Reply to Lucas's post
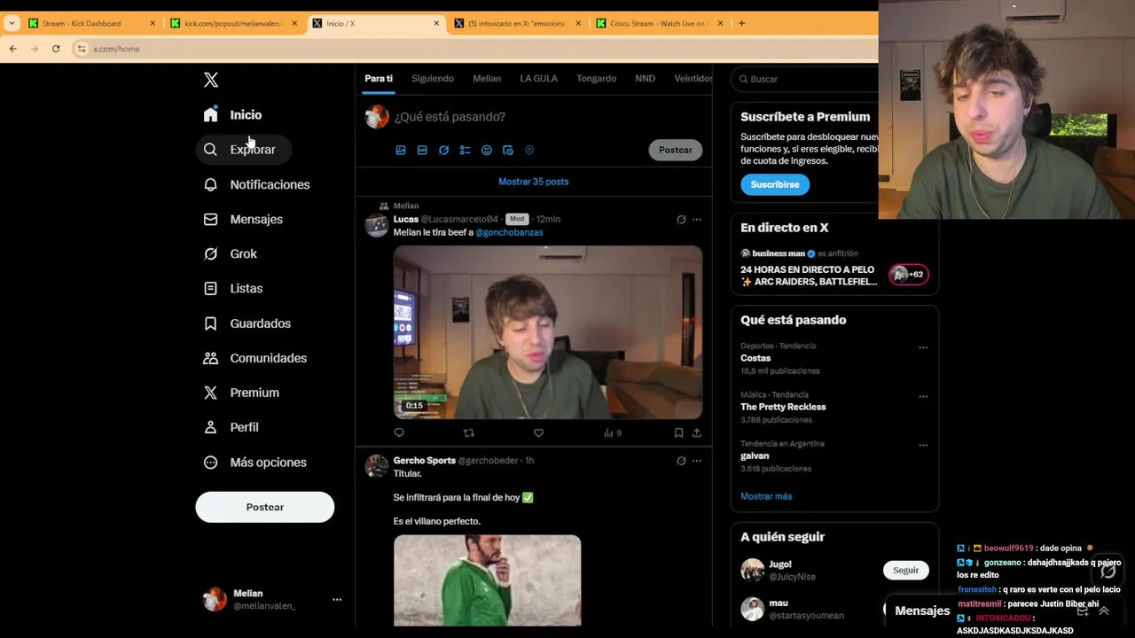The height and width of the screenshot is (638, 1135). [x=399, y=432]
